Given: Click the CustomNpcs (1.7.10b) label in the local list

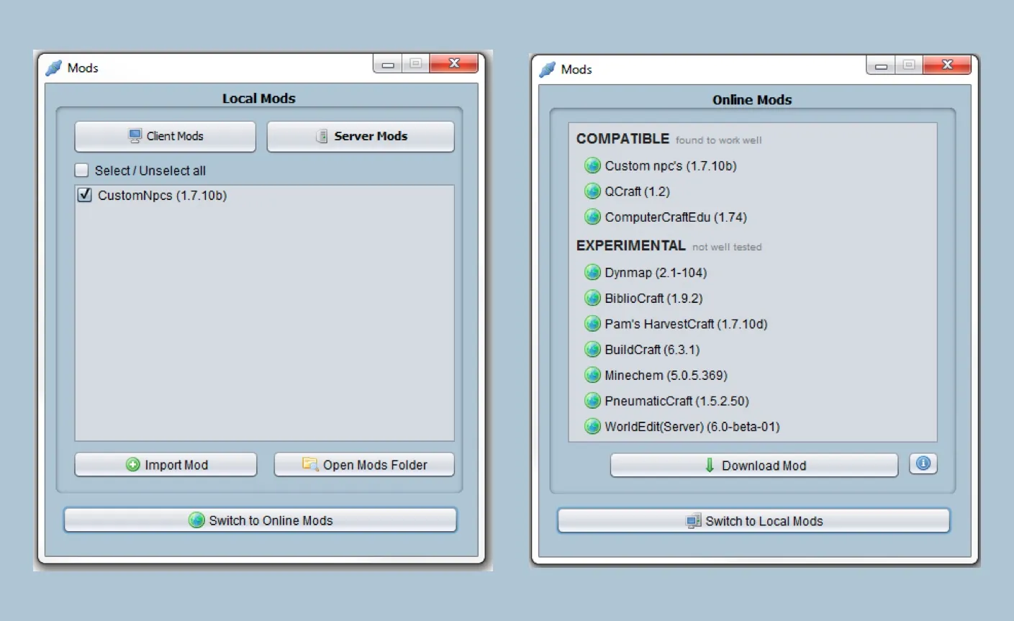Looking at the screenshot, I should tap(162, 195).
